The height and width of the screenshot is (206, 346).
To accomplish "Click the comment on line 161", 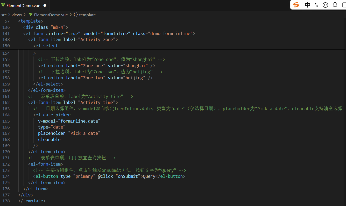I will pyautogui.click(x=81, y=96).
